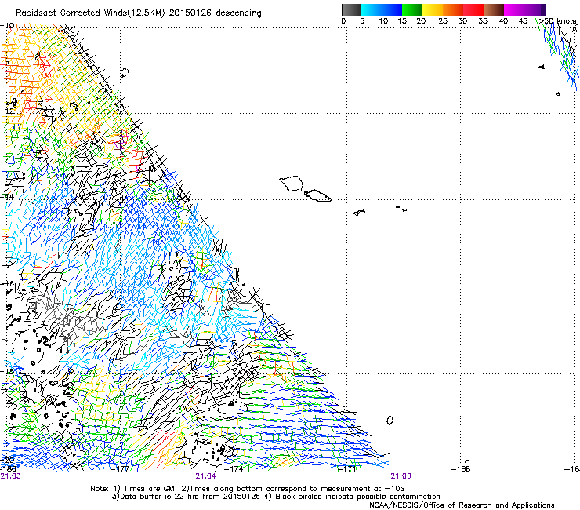Click the purple '21:06' time label
The height and width of the screenshot is (510, 580).
[401, 476]
